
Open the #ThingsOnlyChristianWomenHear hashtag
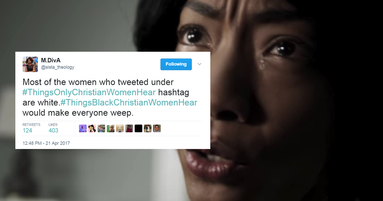coord(89,93)
